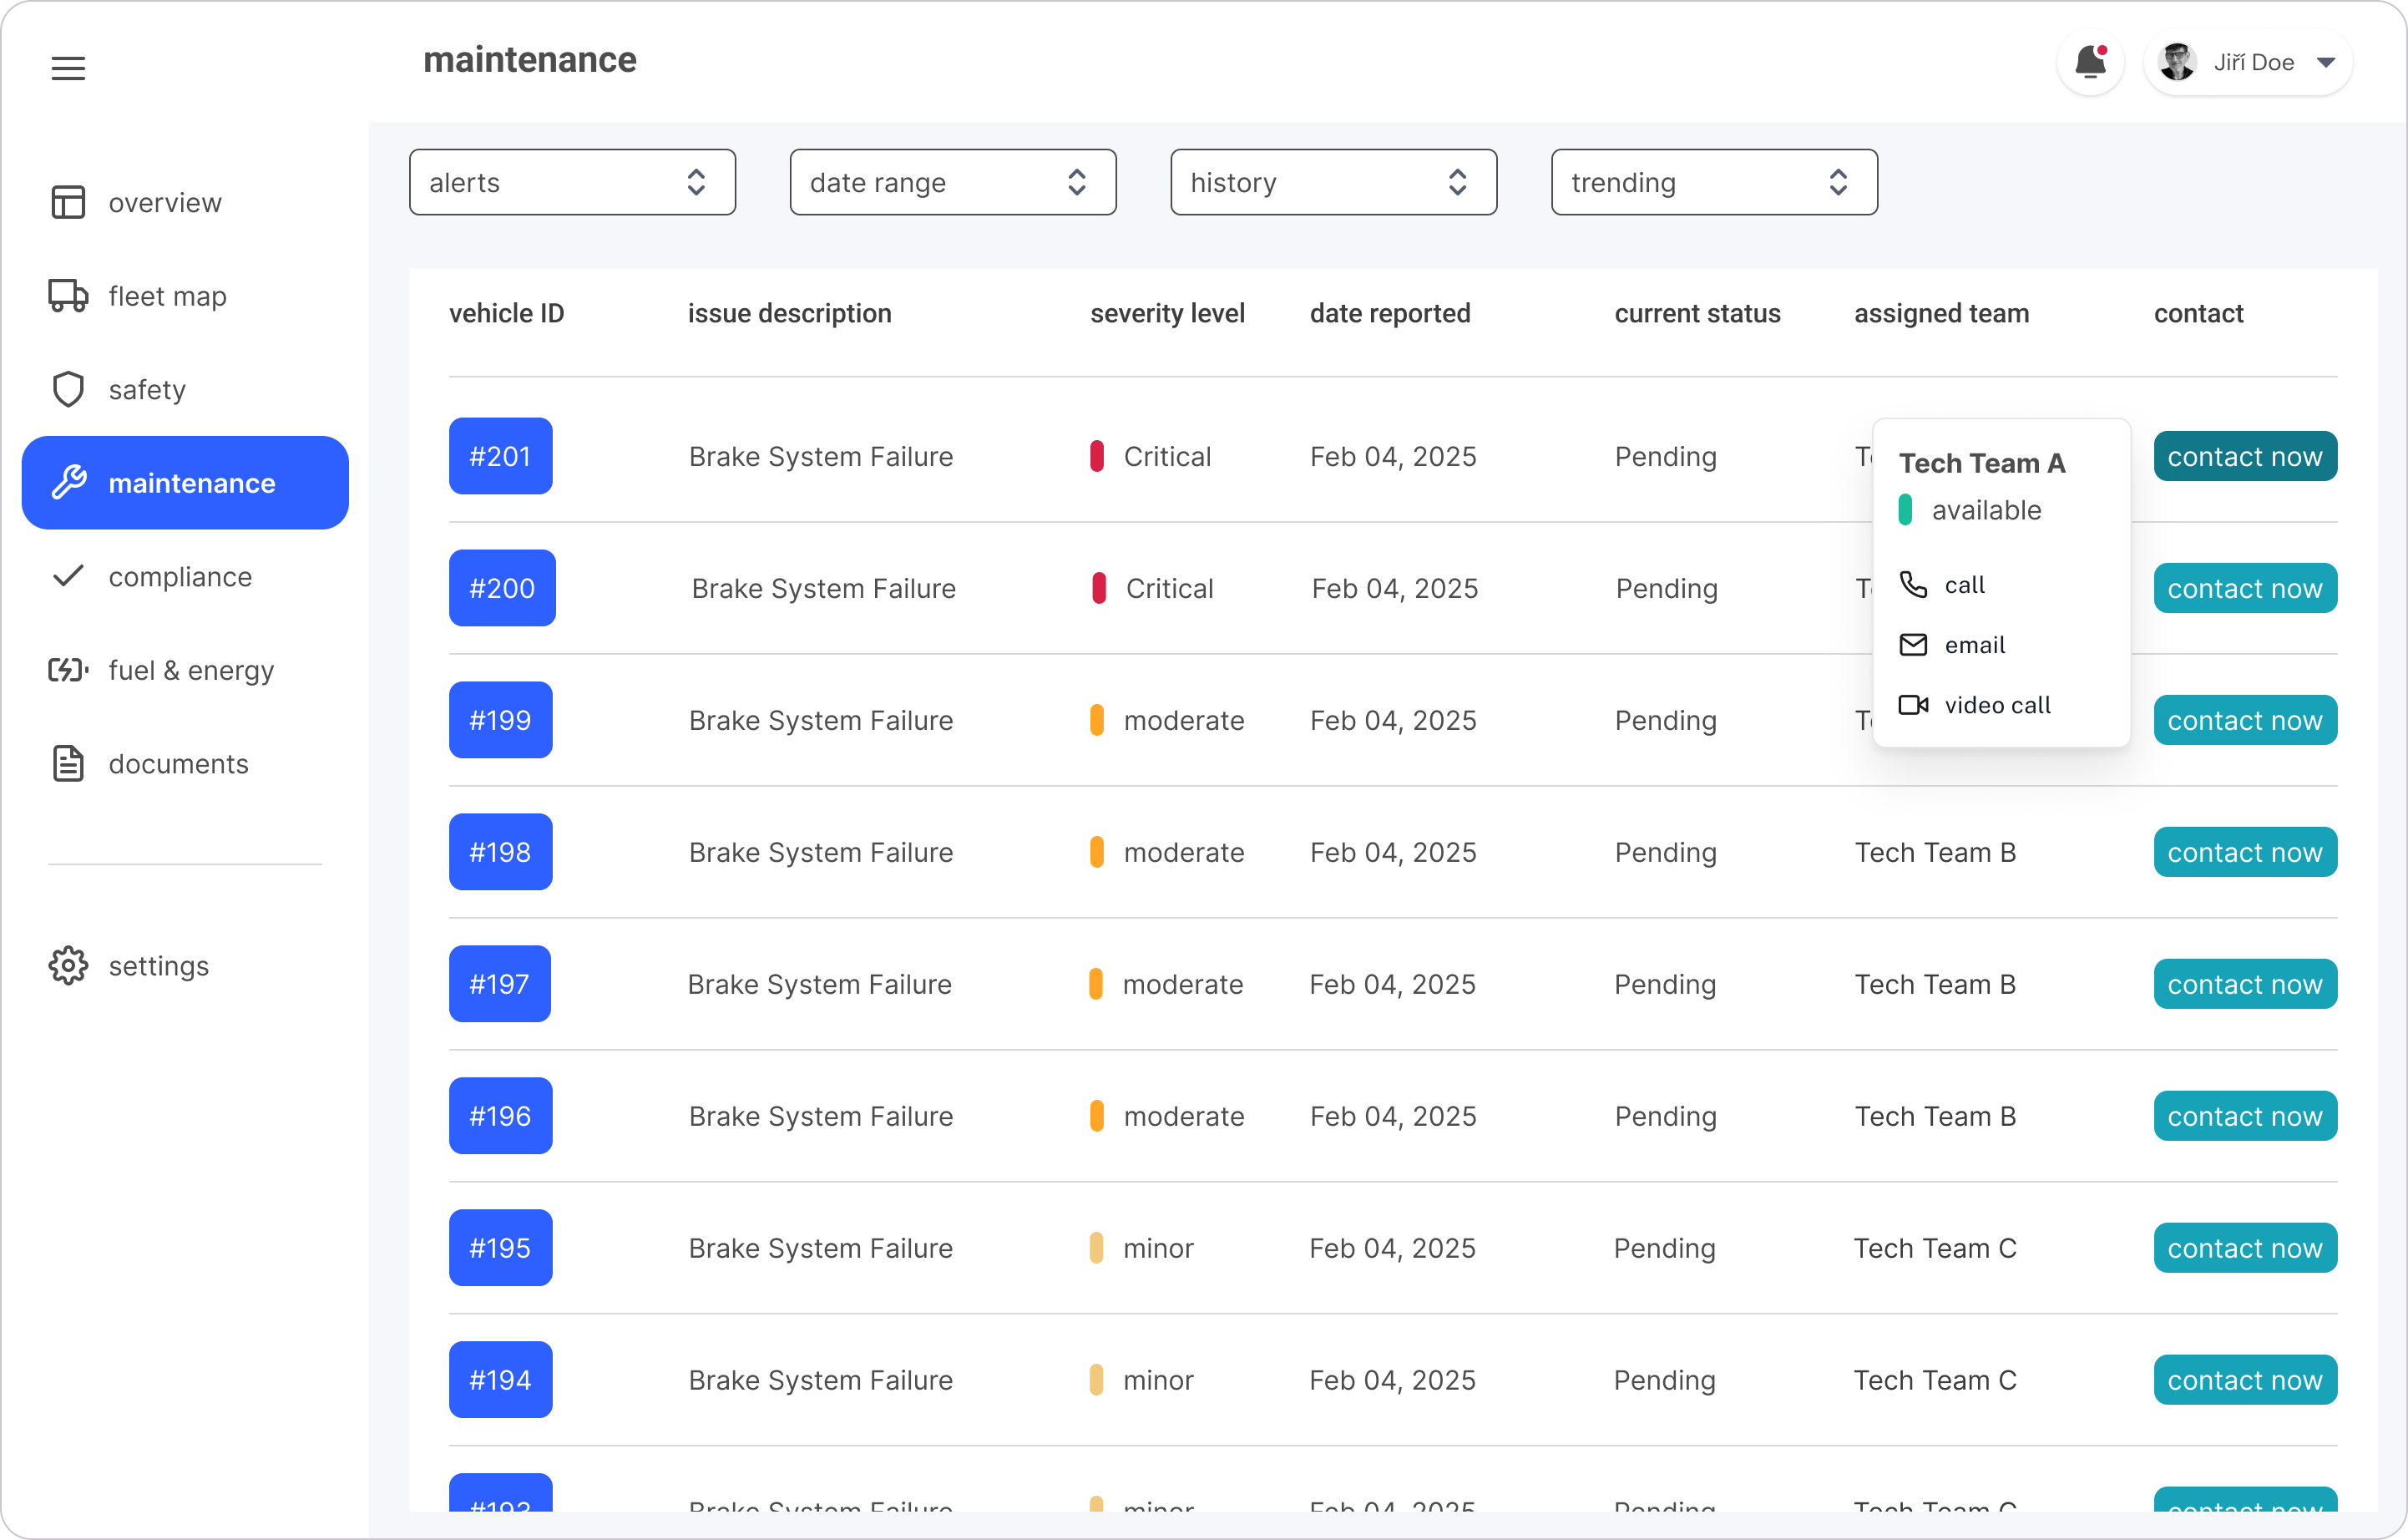Open the Jiří Doe user menu
The width and height of the screenshot is (2408, 1540).
[x=2248, y=63]
